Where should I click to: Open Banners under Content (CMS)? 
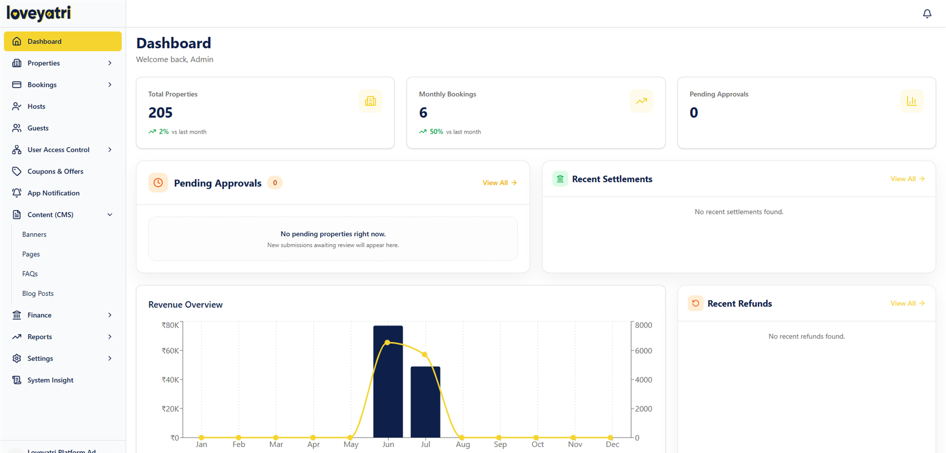pos(34,234)
